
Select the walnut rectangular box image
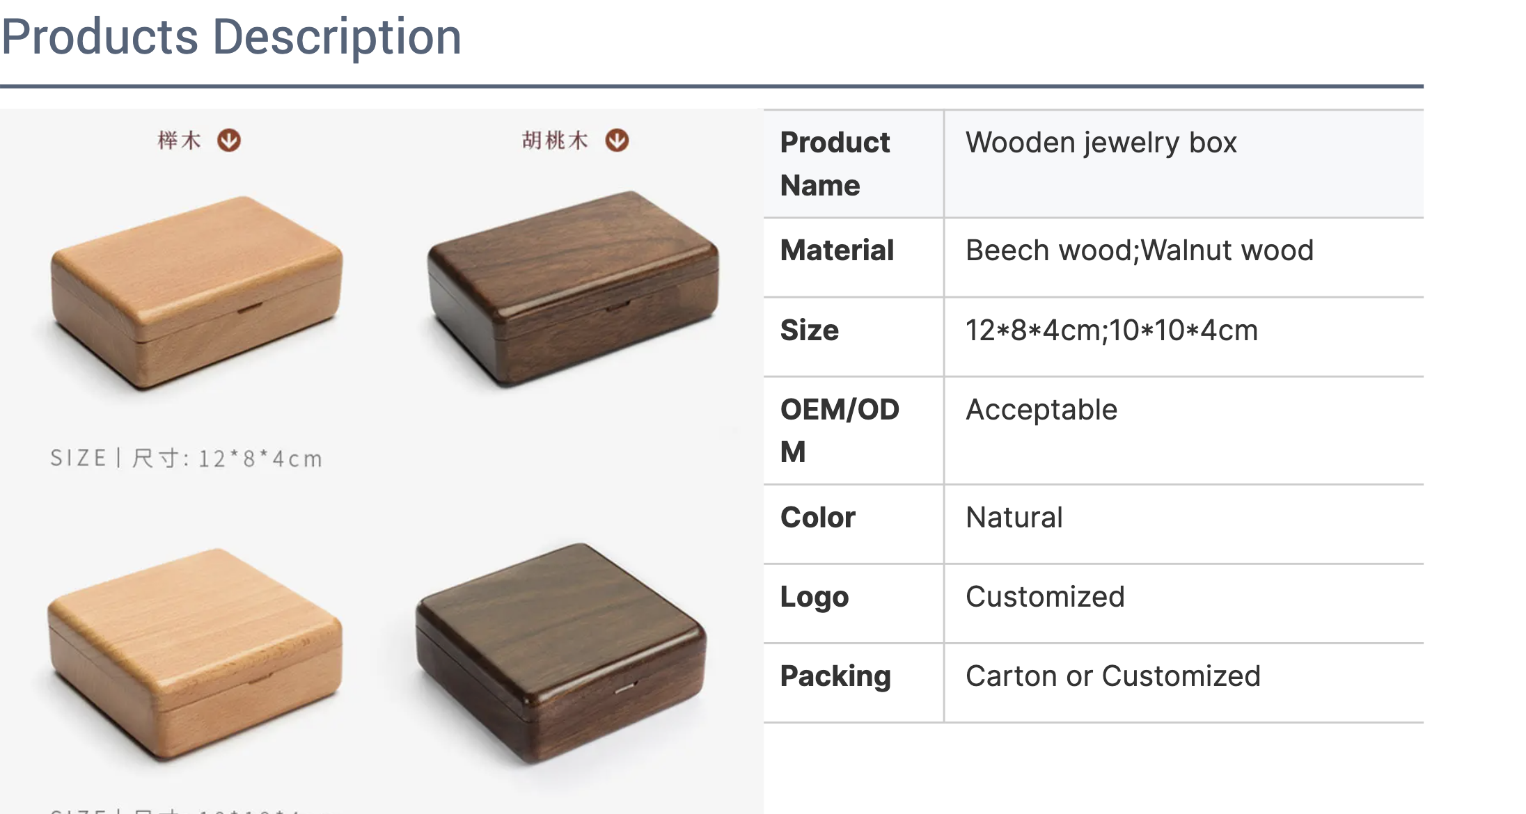[573, 289]
